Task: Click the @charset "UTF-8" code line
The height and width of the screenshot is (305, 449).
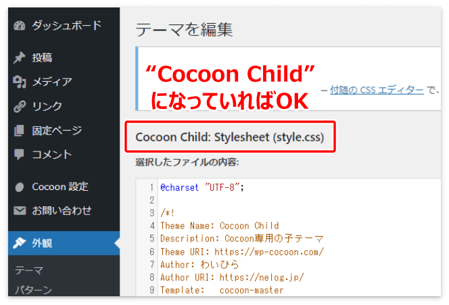Action: click(202, 187)
